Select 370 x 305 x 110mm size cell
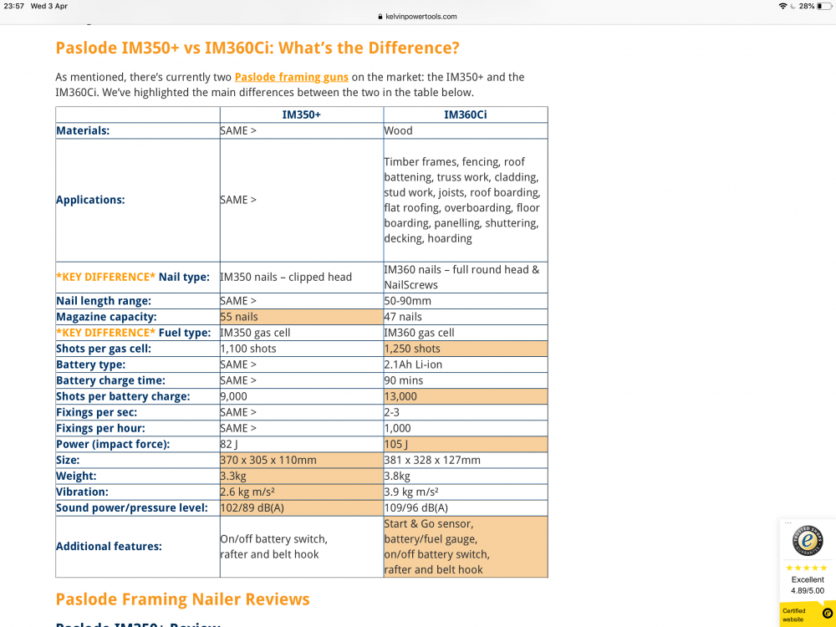Screen dimensions: 836x627 coord(301,460)
